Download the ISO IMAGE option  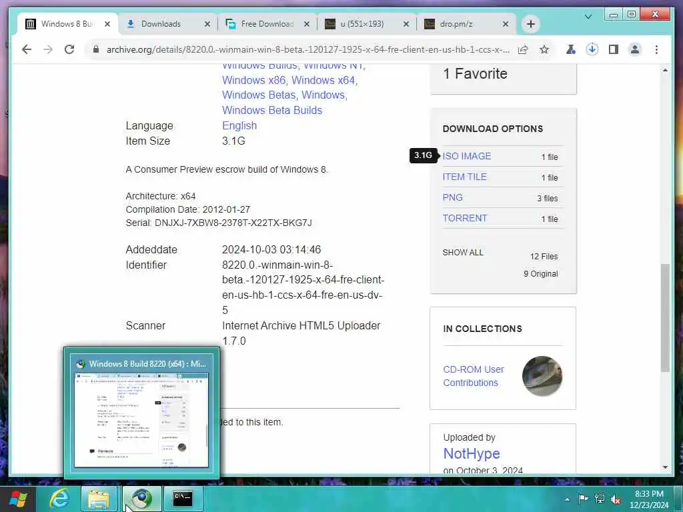[466, 156]
